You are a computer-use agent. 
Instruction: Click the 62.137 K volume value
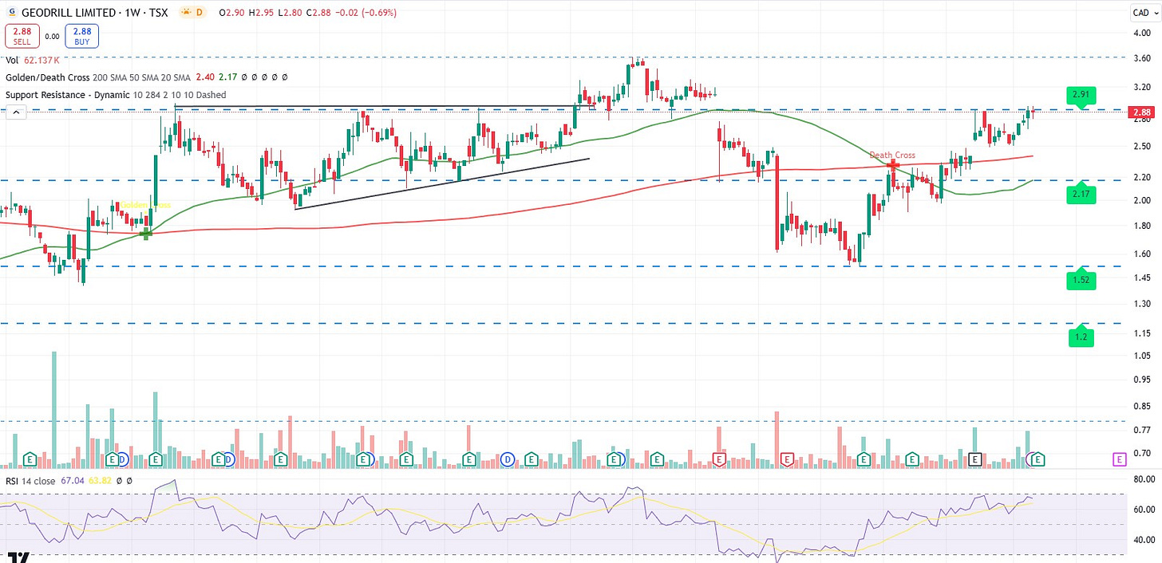tap(41, 60)
